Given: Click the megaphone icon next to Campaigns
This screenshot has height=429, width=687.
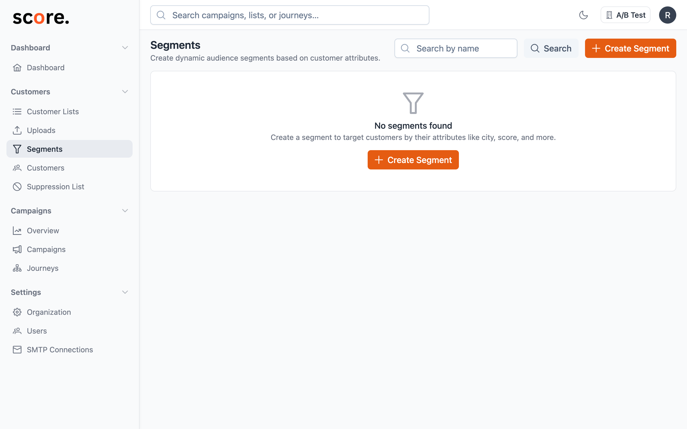Looking at the screenshot, I should click(17, 249).
